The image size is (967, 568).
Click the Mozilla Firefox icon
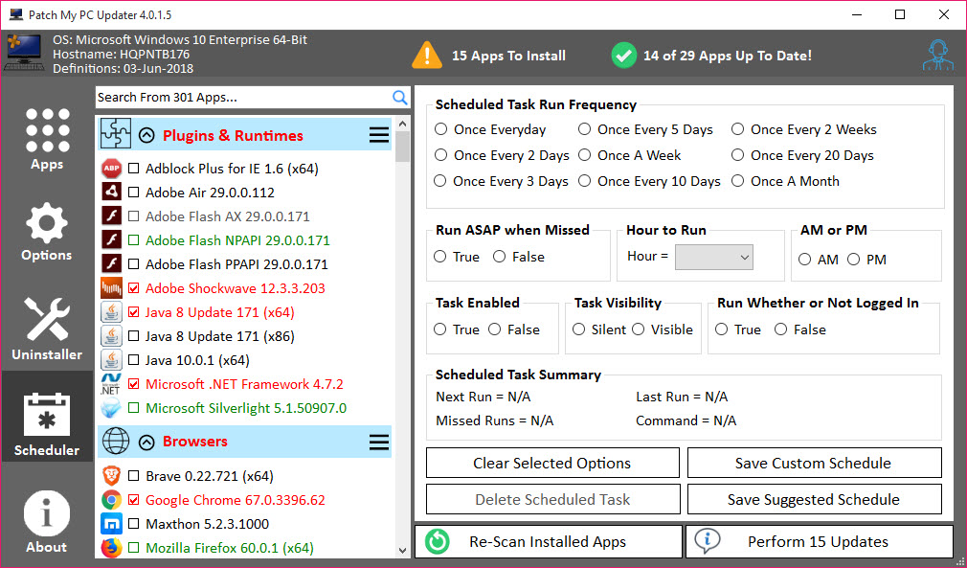pos(112,548)
